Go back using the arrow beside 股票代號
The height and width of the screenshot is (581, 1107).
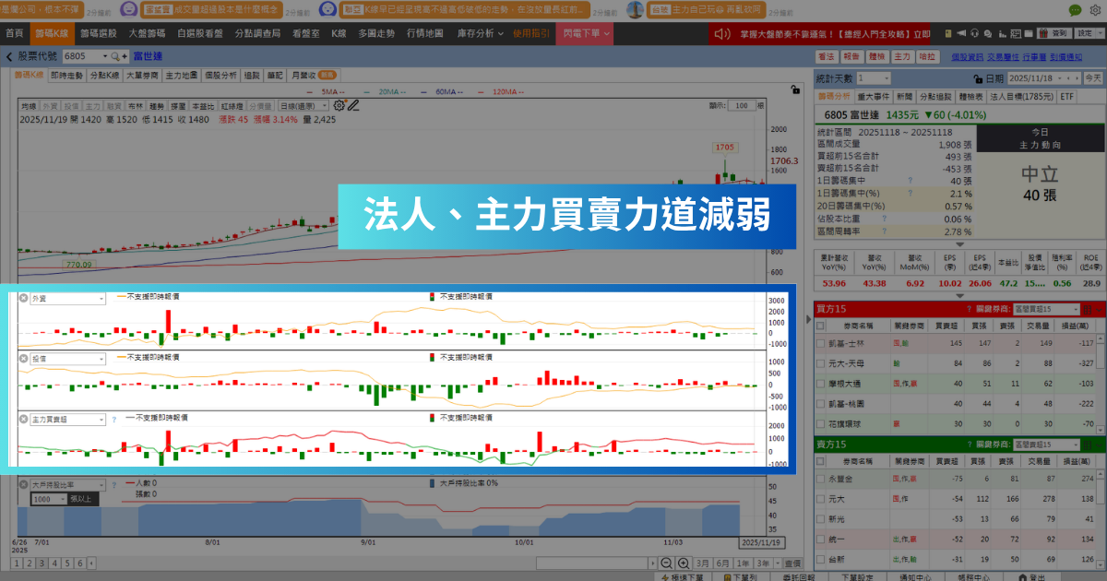pos(8,56)
